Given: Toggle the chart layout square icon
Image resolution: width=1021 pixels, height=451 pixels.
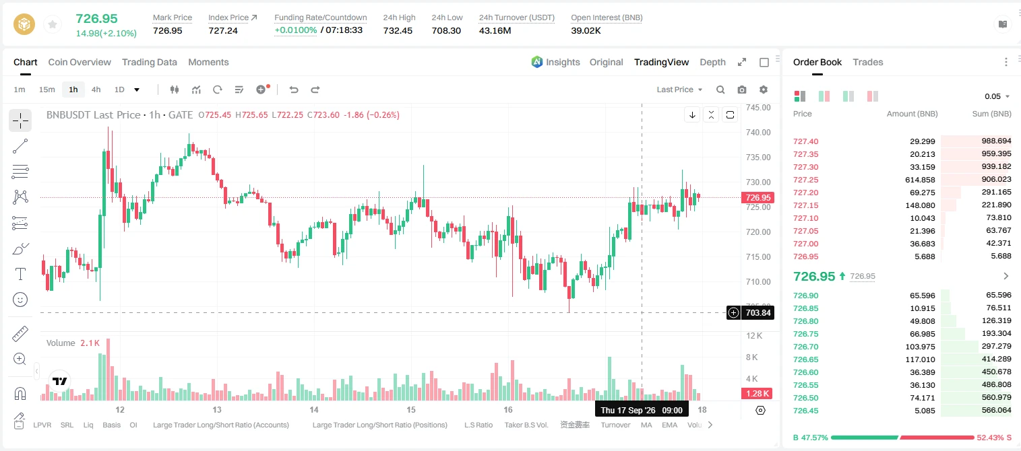Looking at the screenshot, I should pos(764,62).
